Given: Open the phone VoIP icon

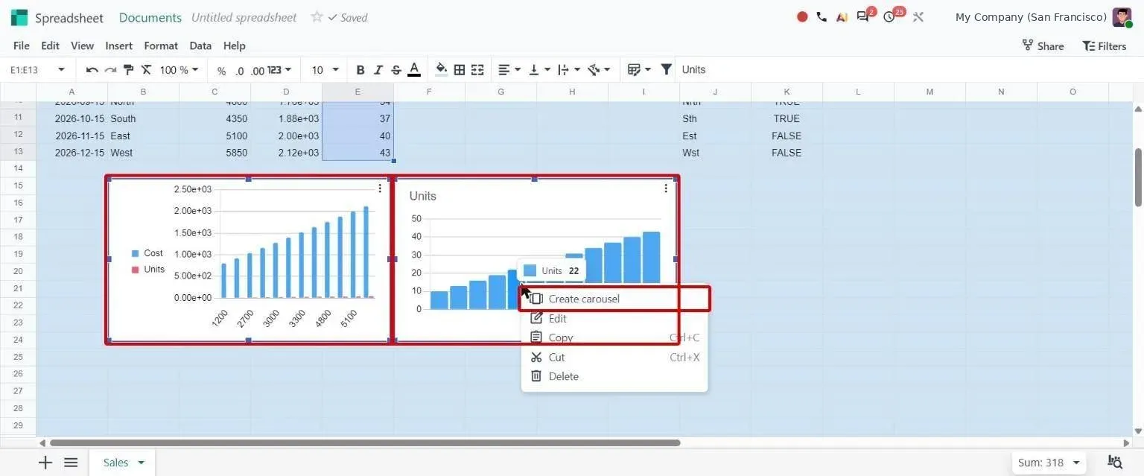Looking at the screenshot, I should point(822,16).
